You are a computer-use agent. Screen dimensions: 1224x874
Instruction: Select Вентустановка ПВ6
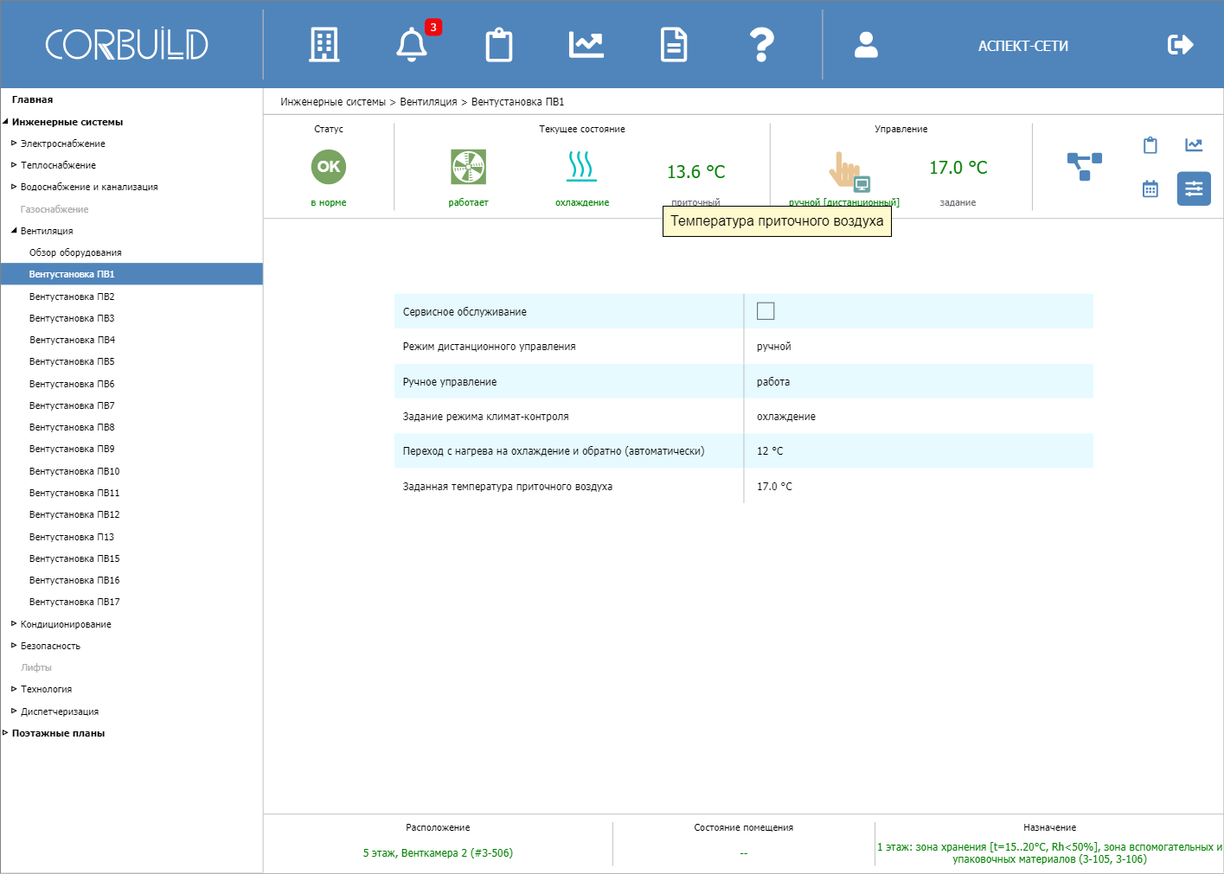tap(72, 384)
